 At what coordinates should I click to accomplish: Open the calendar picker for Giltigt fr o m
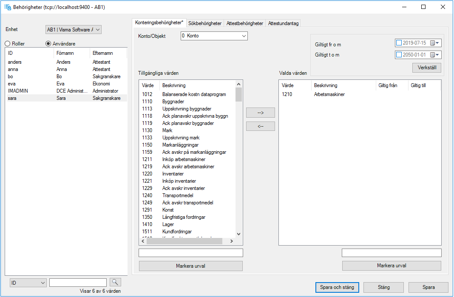434,42
